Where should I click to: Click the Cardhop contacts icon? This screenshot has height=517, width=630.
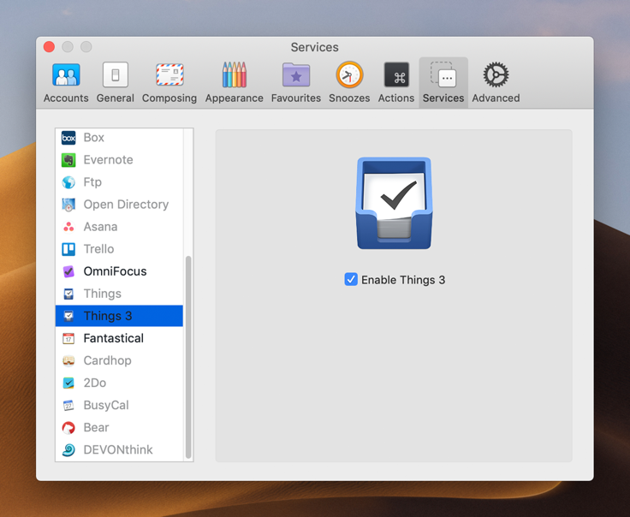[x=68, y=360]
